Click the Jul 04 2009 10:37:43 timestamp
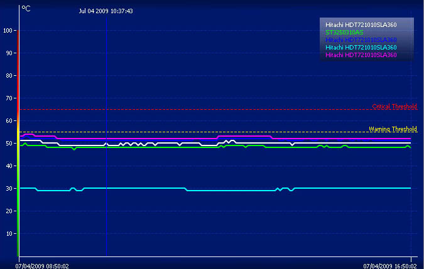 106,11
